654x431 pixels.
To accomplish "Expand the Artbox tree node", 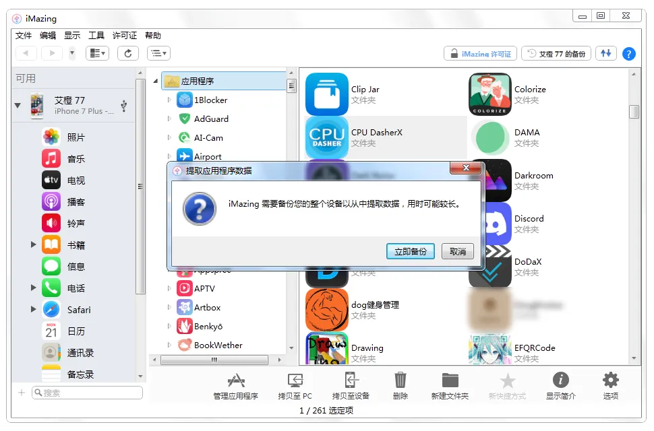I will click(x=169, y=307).
